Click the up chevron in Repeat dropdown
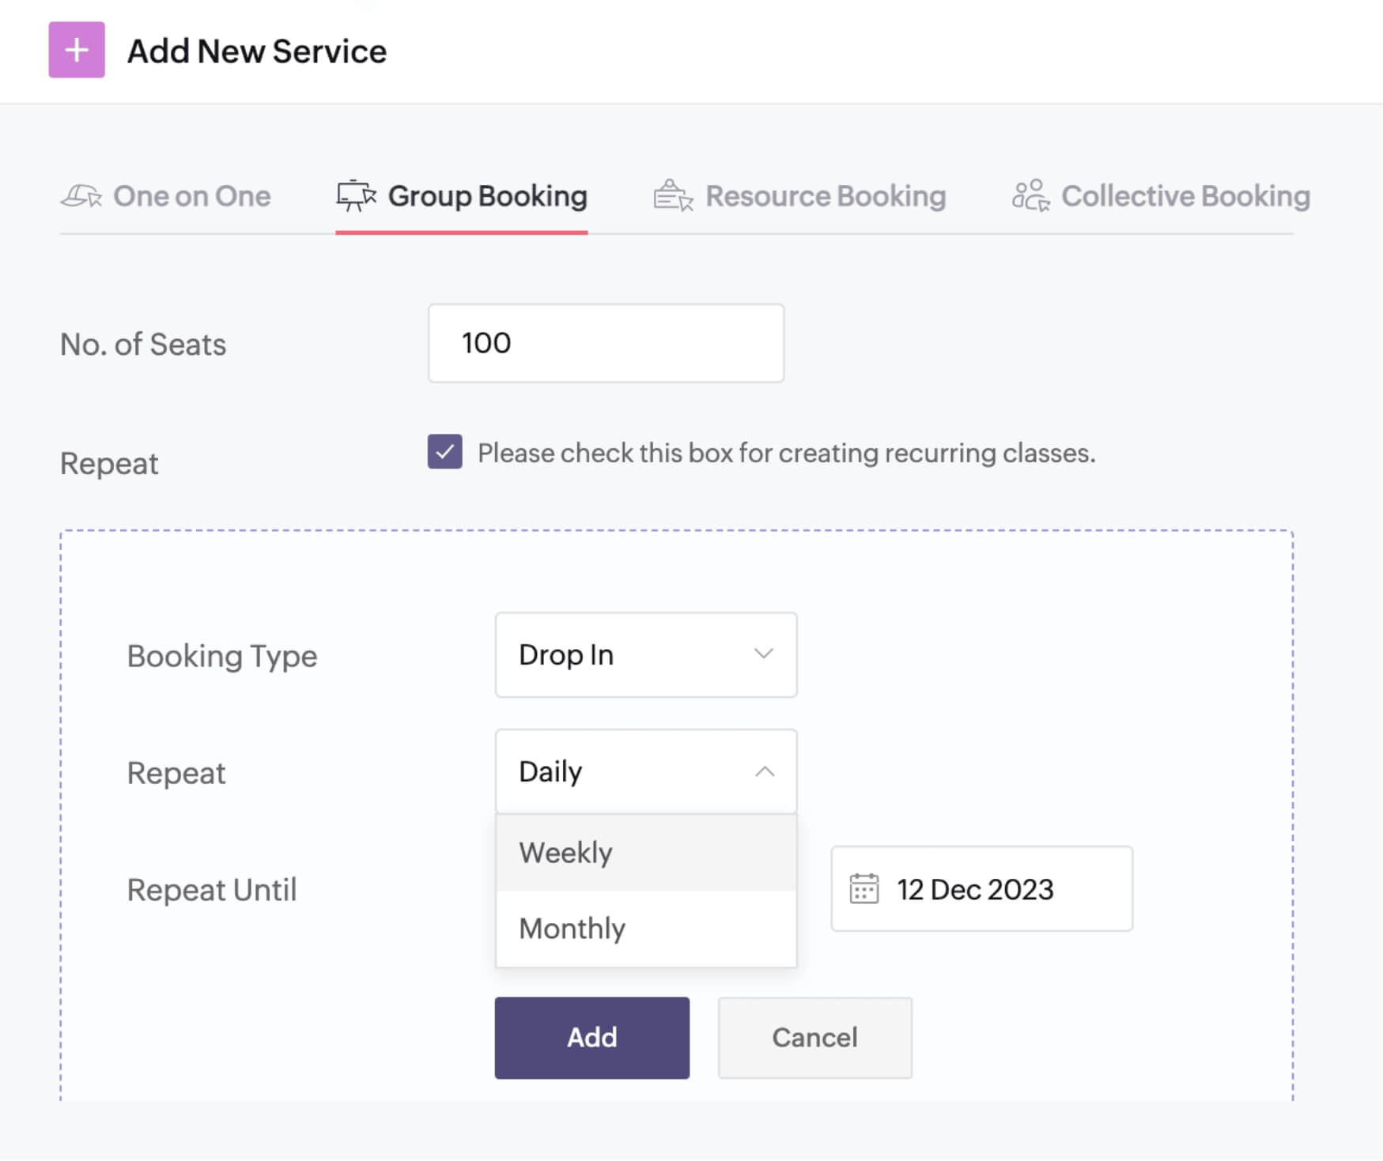The image size is (1383, 1161). (765, 771)
